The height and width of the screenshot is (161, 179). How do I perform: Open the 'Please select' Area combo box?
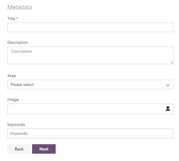click(90, 84)
